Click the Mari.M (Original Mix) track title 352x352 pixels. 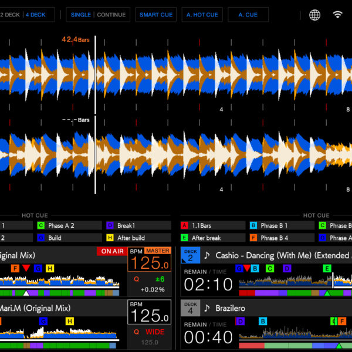pos(35,308)
